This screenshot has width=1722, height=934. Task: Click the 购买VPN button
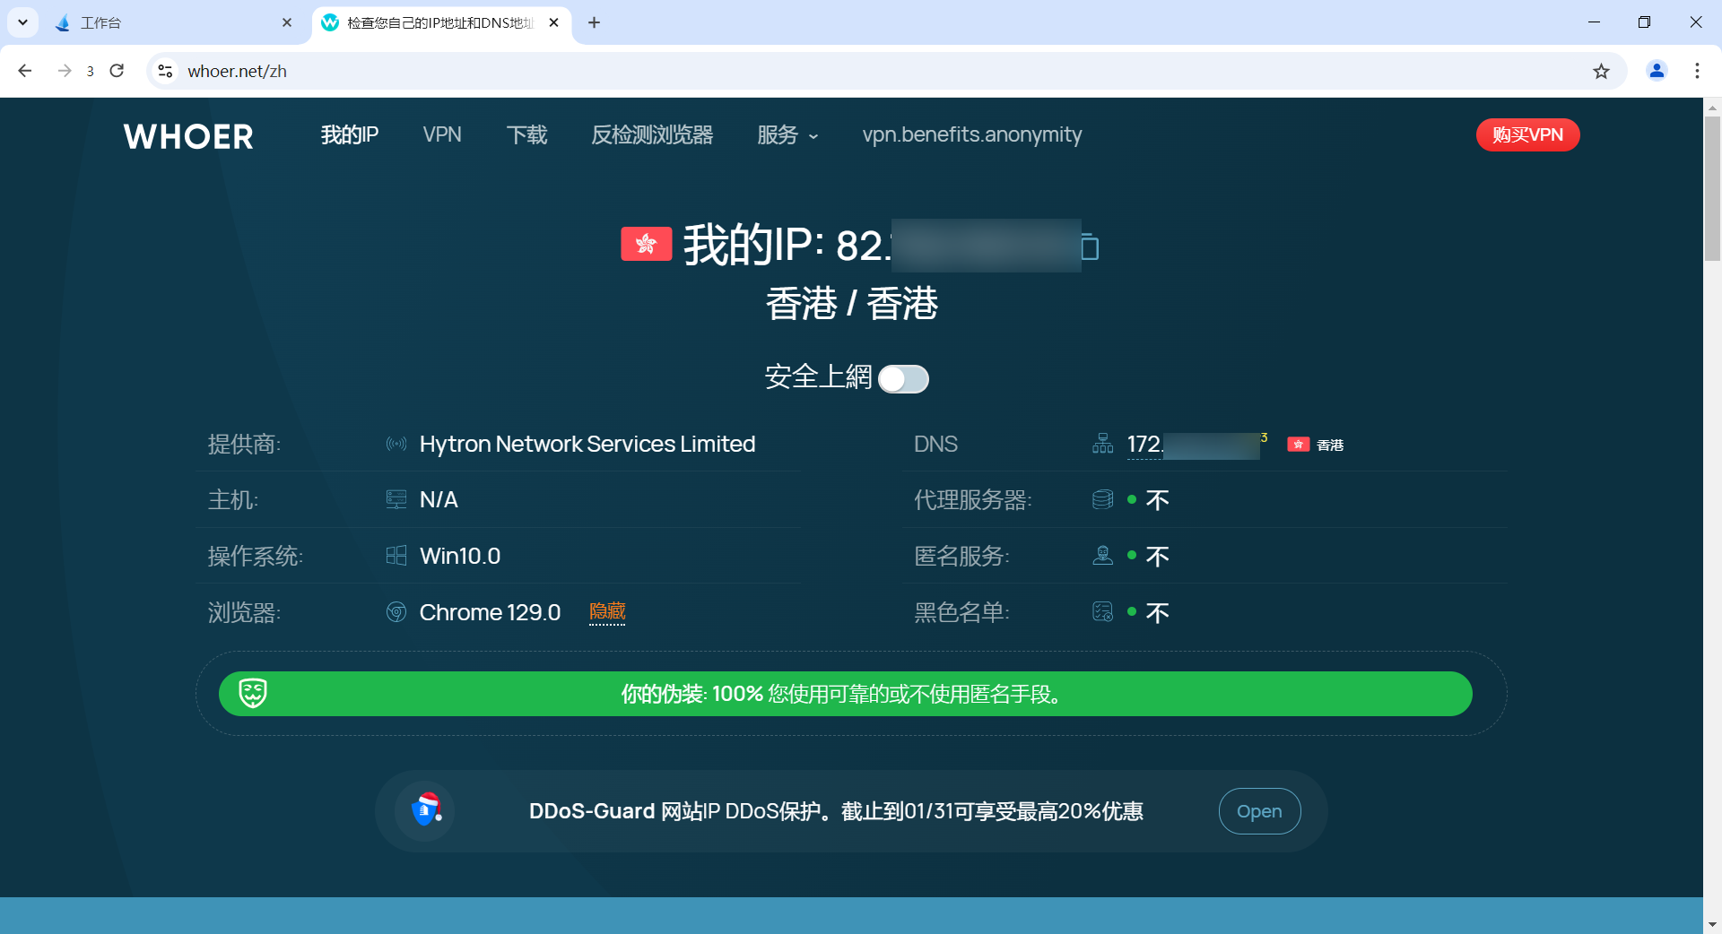coord(1527,134)
